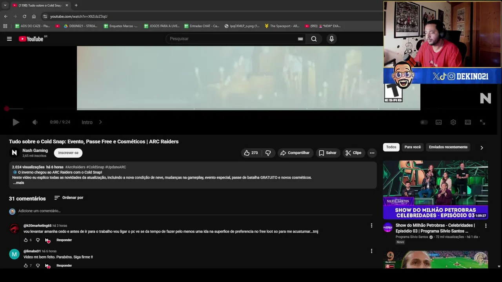Open the #ArcRaiders hashtag

[75, 167]
